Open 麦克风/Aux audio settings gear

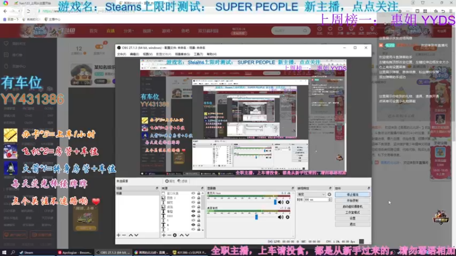click(288, 202)
